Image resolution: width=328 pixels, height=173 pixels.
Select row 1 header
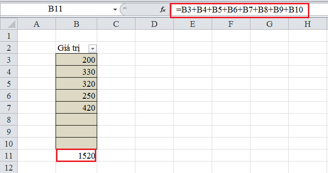tap(9, 36)
